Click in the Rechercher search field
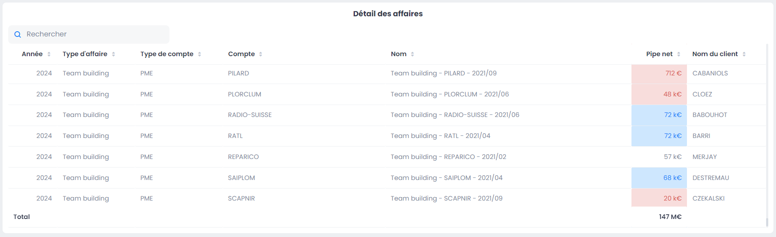776x237 pixels. [x=95, y=34]
